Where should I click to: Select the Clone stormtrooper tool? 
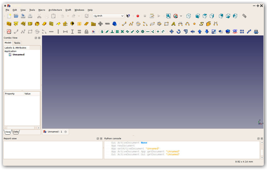click(x=256, y=31)
